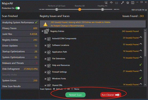This screenshot has width=148, height=100.
Task: Click the Software Locations category icon
Action: (x=49, y=45)
